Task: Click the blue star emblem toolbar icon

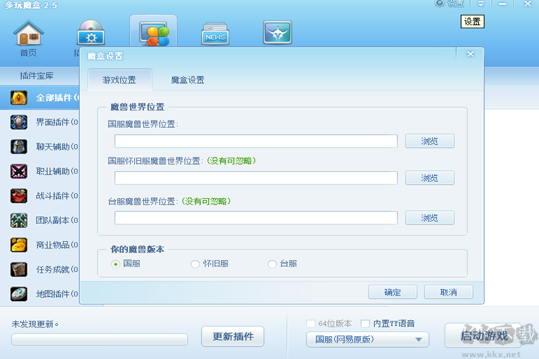Action: click(x=277, y=33)
